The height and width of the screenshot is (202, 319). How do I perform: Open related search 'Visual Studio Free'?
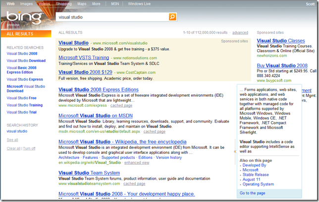coord(22,98)
